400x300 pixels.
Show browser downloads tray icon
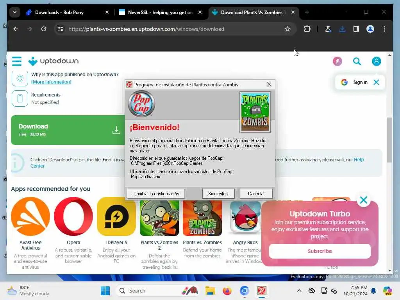pyautogui.click(x=342, y=29)
